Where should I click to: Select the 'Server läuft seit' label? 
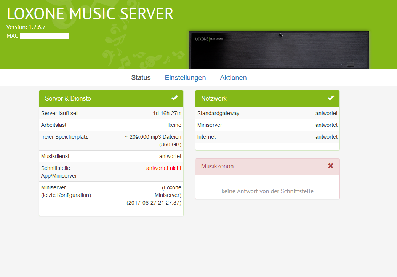60,113
